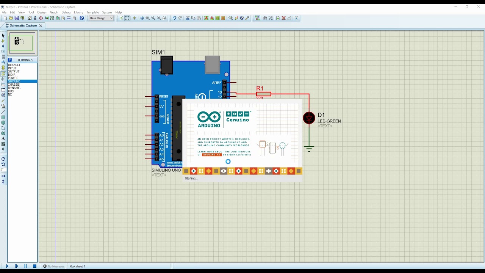The image size is (485, 273).
Task: Zoom out of the schematic
Action: pyautogui.click(x=153, y=18)
